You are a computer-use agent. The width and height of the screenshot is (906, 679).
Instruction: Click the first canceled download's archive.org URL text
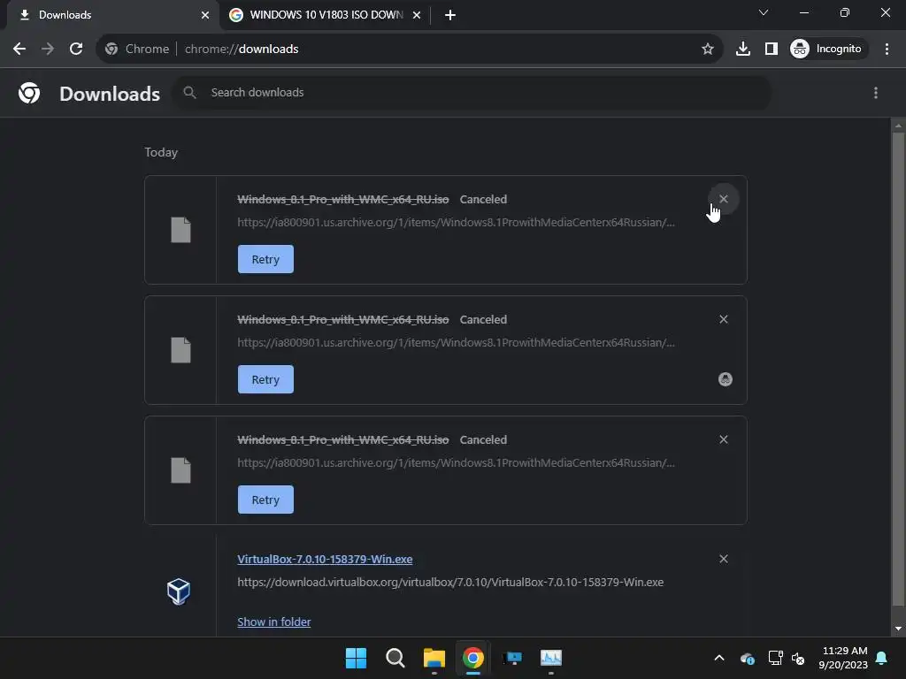pos(456,222)
